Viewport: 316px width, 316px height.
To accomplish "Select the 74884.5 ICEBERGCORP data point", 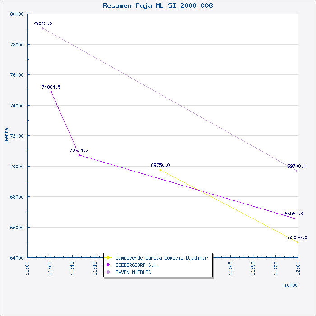I will pyautogui.click(x=51, y=92).
